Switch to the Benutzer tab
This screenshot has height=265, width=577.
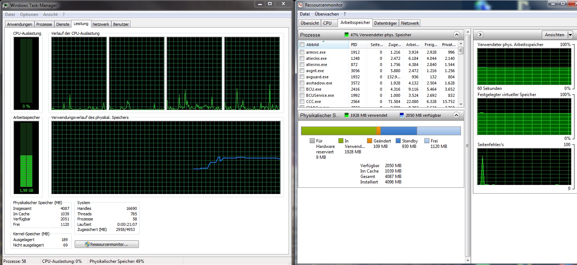click(x=121, y=24)
